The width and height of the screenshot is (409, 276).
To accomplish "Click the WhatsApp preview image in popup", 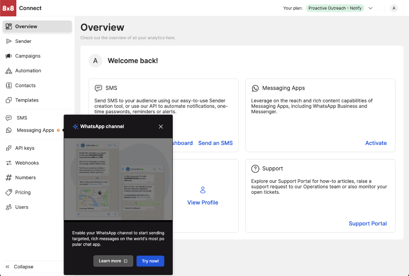I will pyautogui.click(x=118, y=179).
